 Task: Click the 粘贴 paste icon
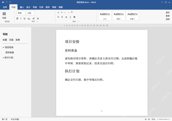4,14
